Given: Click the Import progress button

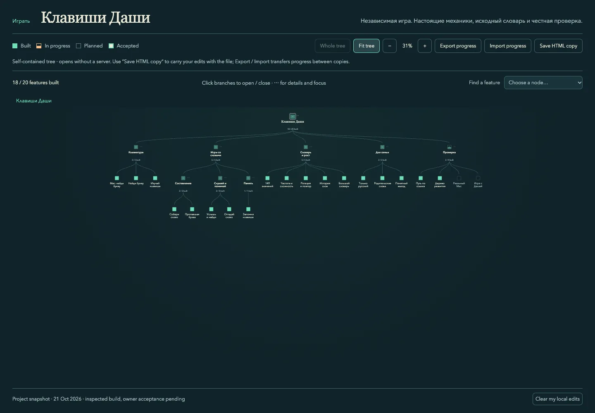Looking at the screenshot, I should click(508, 46).
